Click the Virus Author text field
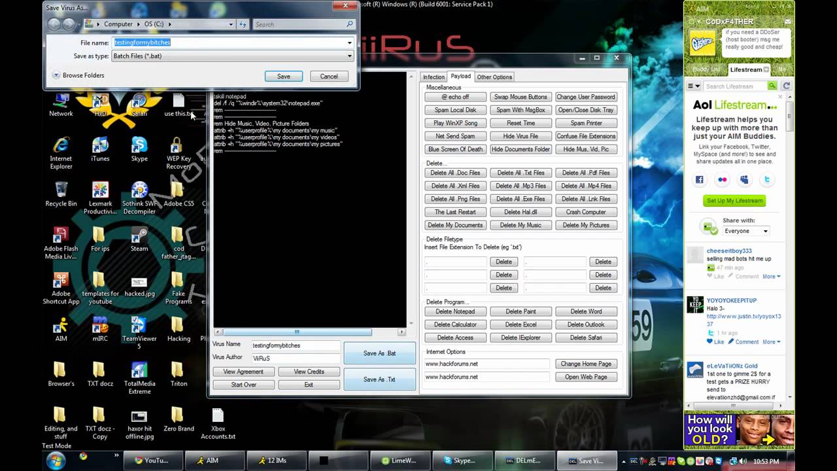The width and height of the screenshot is (837, 471). click(295, 358)
